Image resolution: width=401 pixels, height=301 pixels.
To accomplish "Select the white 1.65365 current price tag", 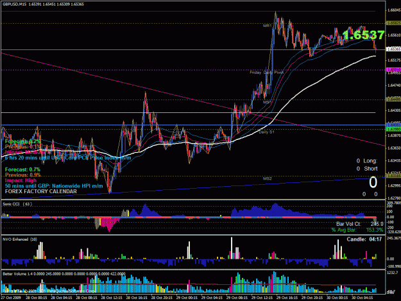I will [393, 49].
